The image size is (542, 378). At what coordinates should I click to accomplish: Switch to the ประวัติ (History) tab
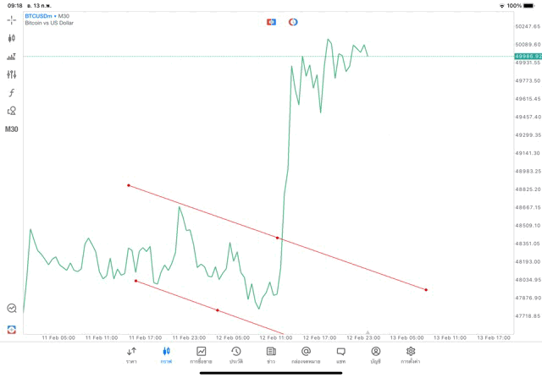point(236,355)
